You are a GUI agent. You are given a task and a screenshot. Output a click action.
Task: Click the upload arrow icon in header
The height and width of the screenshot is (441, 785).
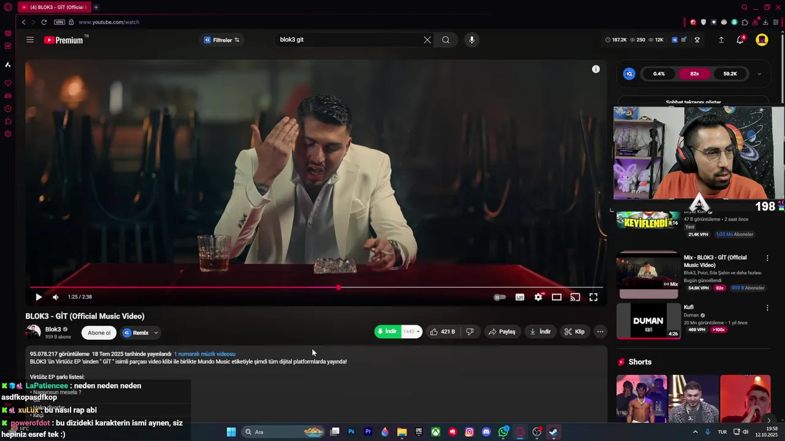721,40
